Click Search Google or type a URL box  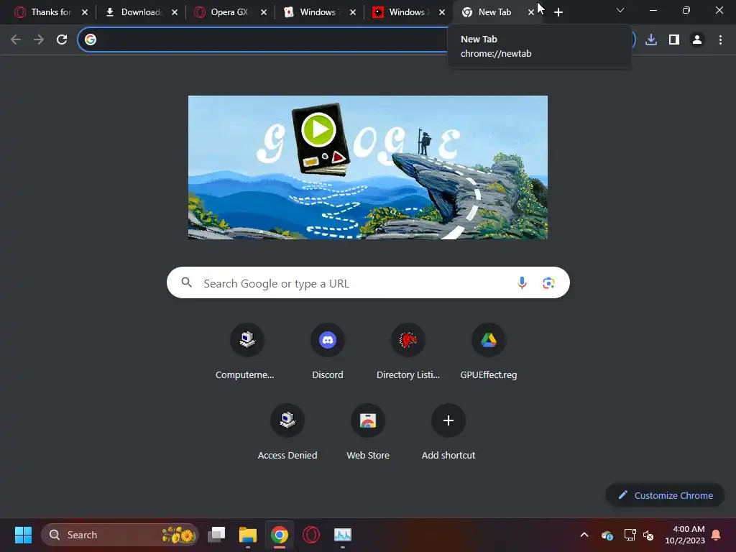pyautogui.click(x=368, y=282)
